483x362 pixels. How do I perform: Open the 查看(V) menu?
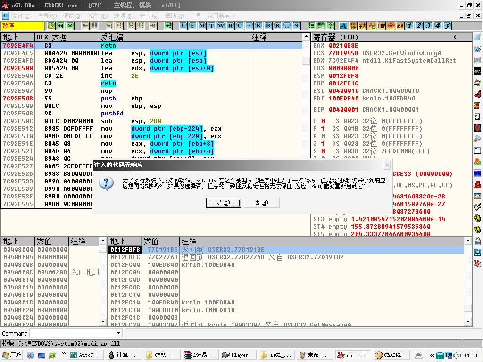point(47,16)
